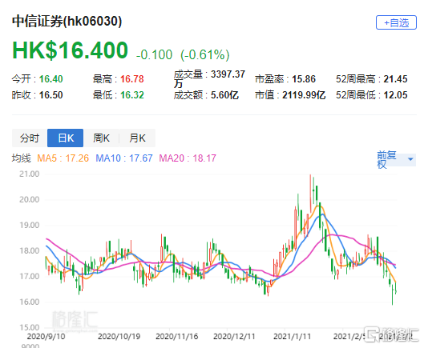Add stock to watchlist with +自选 button
This screenshot has height=348, width=424.
point(396,22)
